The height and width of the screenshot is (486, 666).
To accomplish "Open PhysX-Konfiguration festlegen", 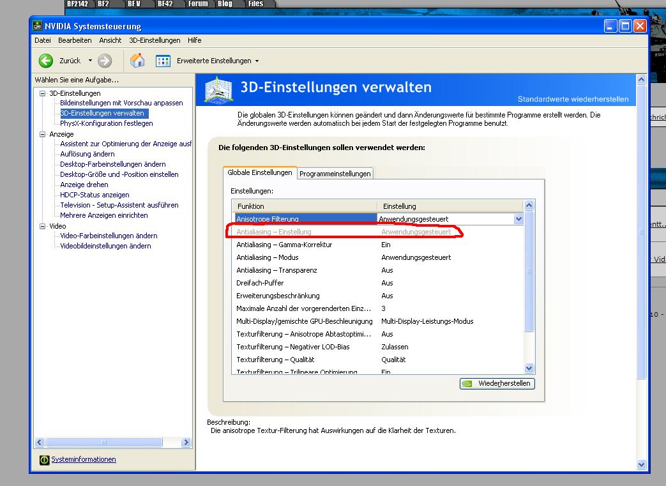I will point(107,124).
